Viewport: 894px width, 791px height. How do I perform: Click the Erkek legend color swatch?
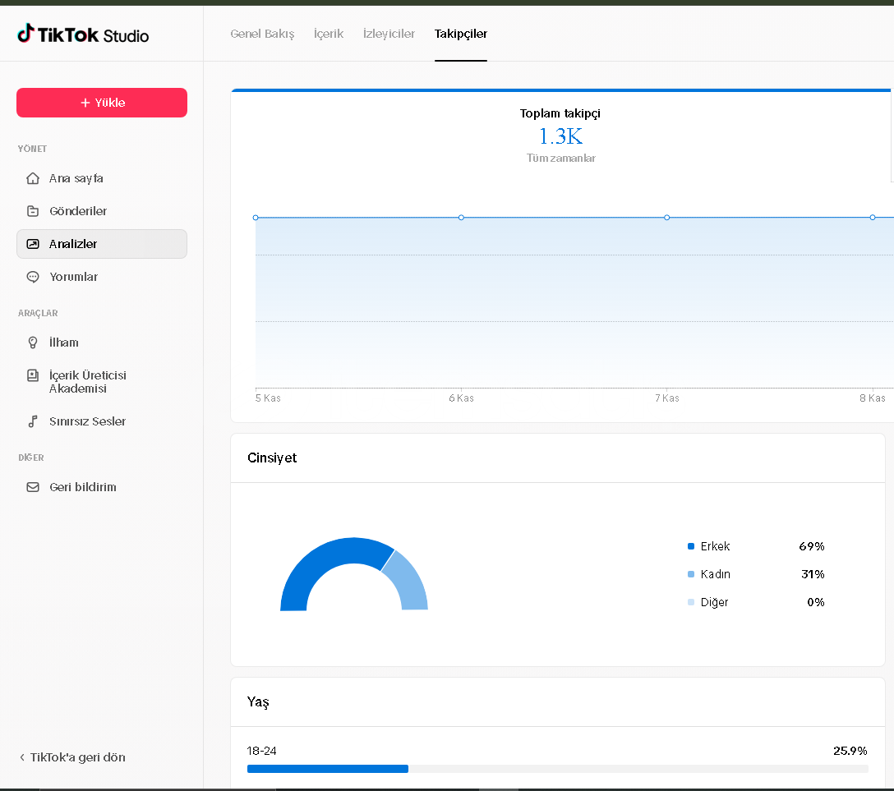[691, 546]
